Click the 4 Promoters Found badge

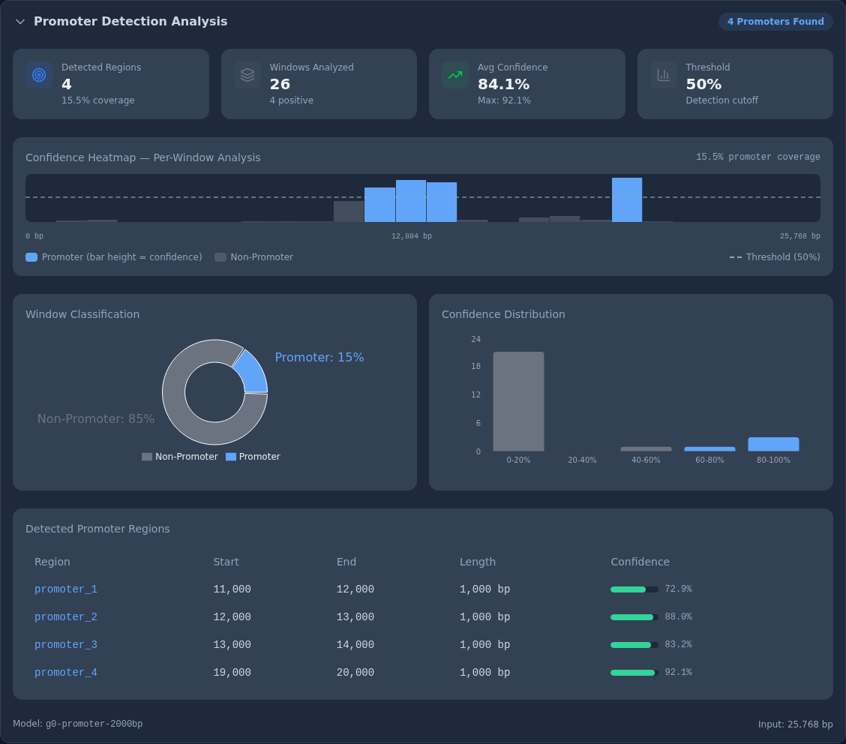pyautogui.click(x=775, y=22)
